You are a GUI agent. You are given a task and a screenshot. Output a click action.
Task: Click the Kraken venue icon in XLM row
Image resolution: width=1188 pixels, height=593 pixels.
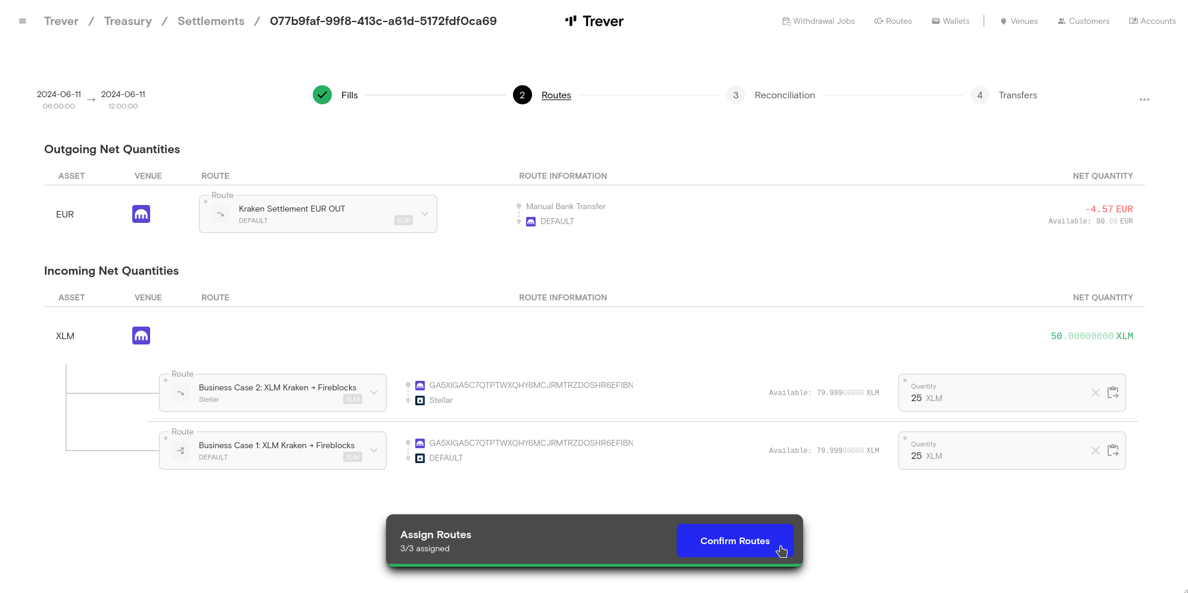pos(141,336)
